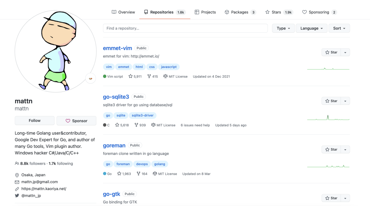
Task: Click mattn's profile avatar image
Action: coord(56,51)
